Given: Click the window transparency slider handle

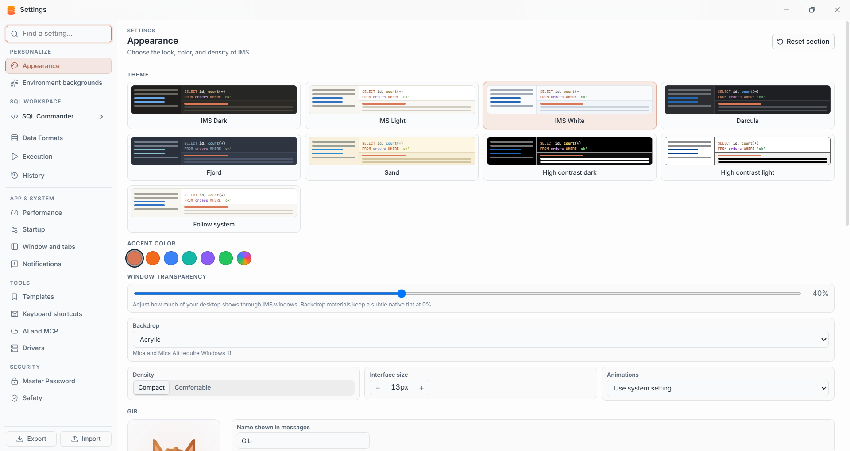Looking at the screenshot, I should coord(402,294).
